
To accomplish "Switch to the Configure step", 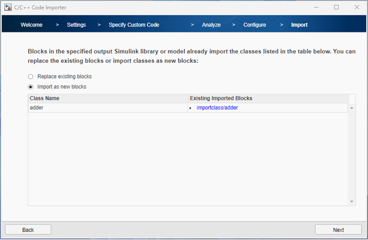I will point(255,25).
